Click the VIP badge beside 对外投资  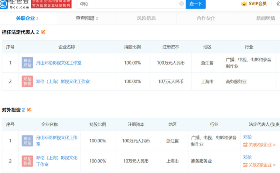pyautogui.click(x=29, y=110)
